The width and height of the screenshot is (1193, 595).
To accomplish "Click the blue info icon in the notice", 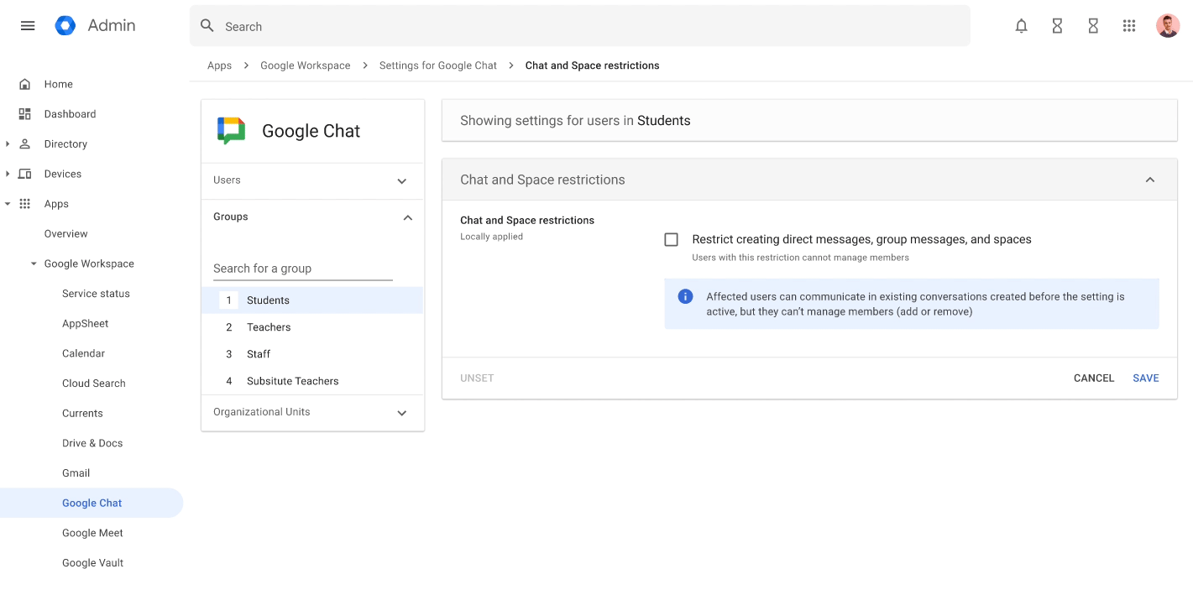I will 685,296.
